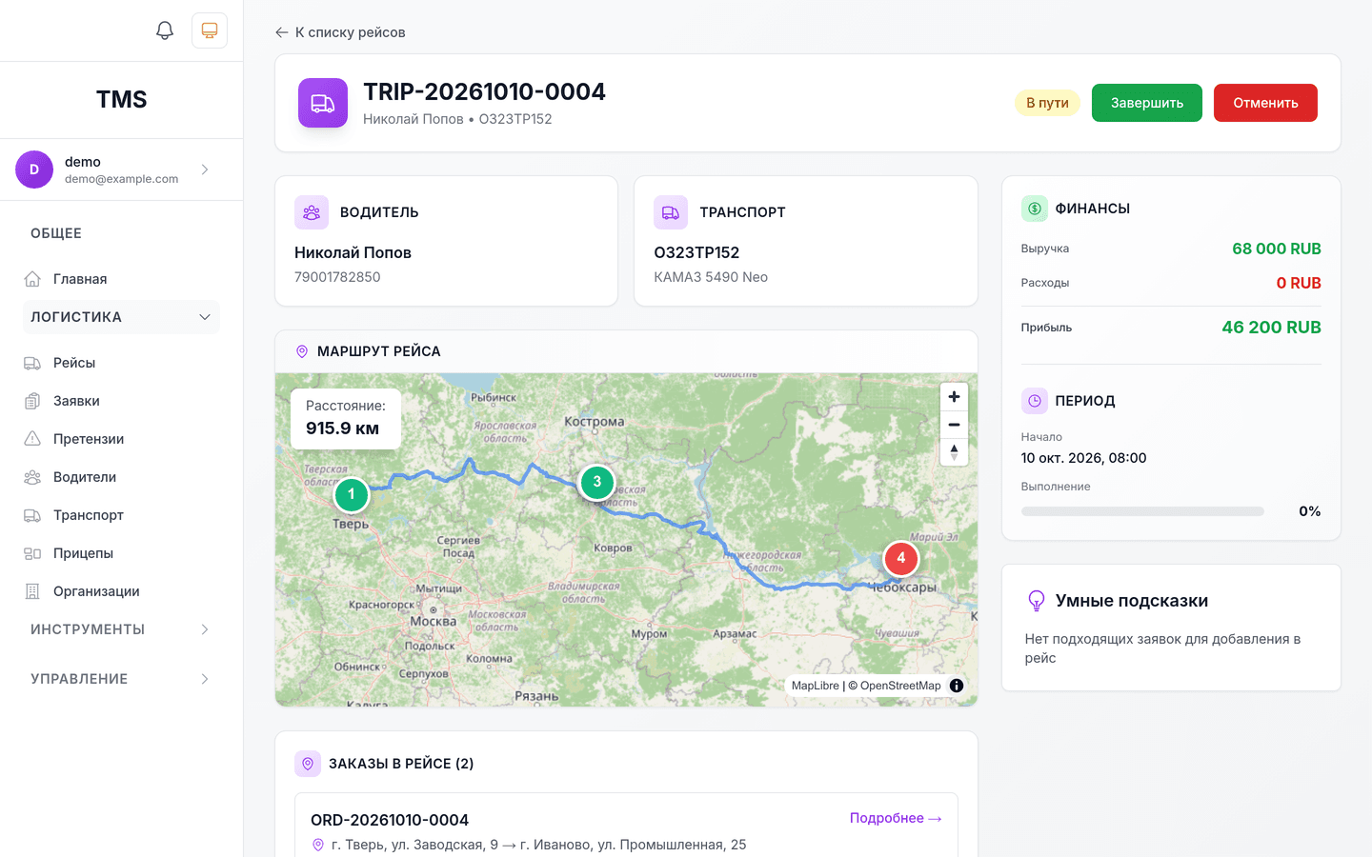
Task: Click the location pin icon beside Маршрут рейса
Action: pos(302,351)
